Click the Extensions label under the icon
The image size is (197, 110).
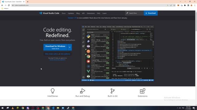tap(143, 96)
